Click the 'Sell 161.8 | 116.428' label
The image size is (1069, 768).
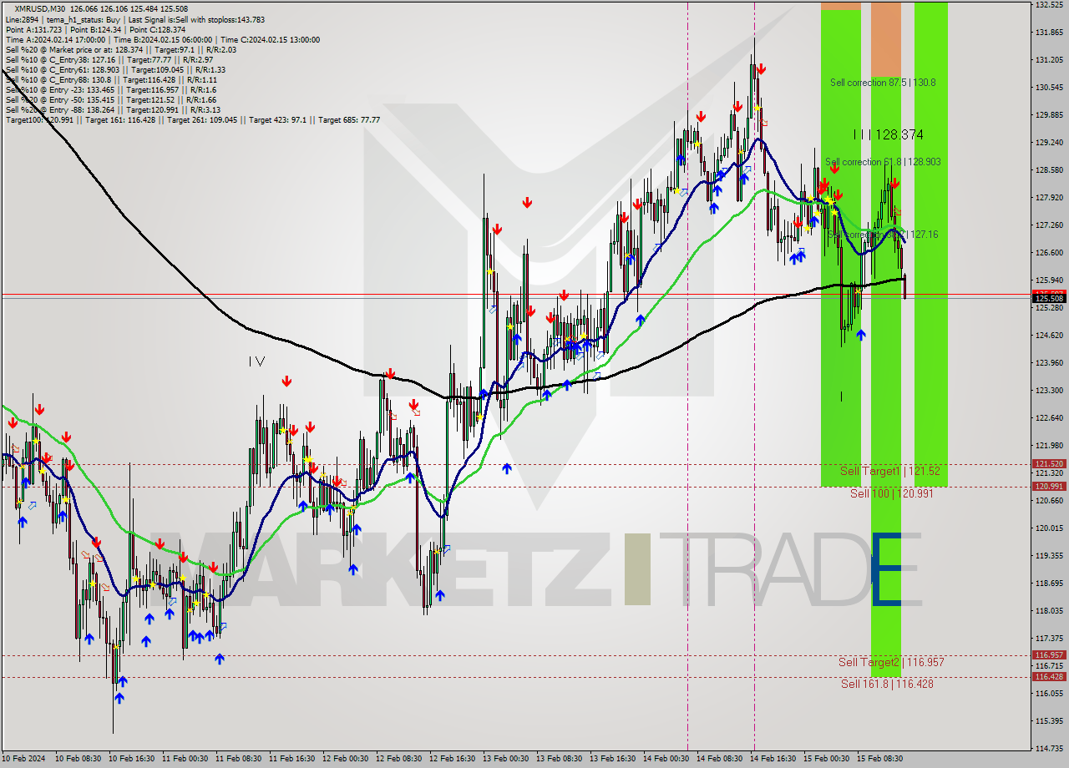coord(887,684)
